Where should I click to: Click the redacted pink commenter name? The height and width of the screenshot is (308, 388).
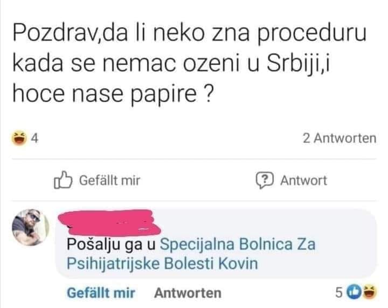(109, 222)
